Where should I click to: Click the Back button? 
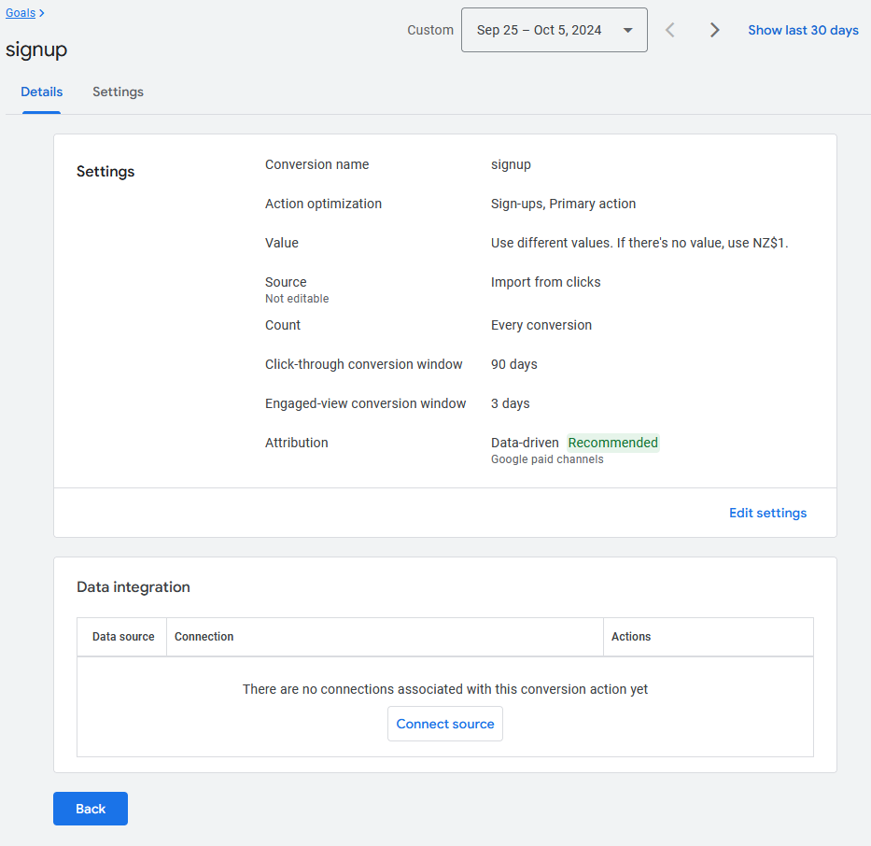90,809
